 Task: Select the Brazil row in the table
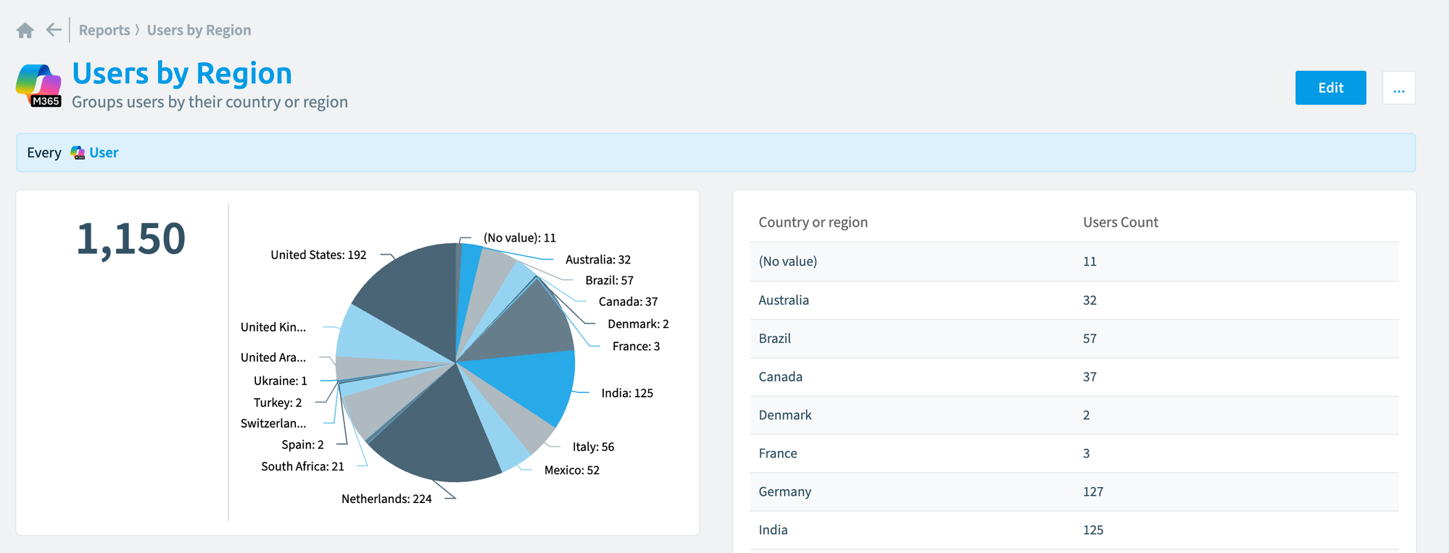1074,339
